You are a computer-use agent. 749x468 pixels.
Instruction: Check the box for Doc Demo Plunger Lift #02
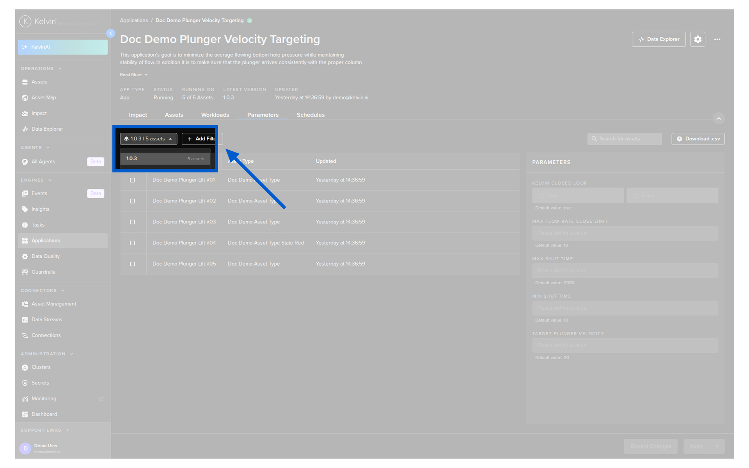pos(132,201)
